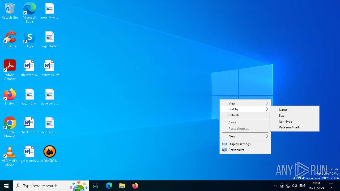Open the network status tray icon

pos(288,186)
